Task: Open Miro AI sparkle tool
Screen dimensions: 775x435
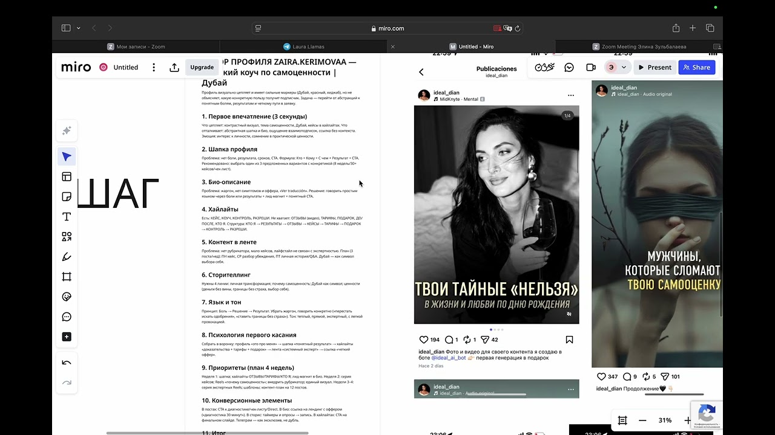Action: (x=67, y=130)
